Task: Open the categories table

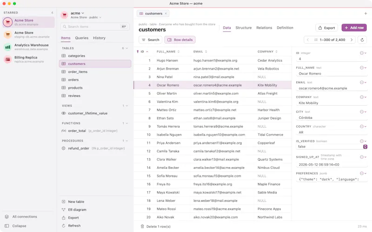Action: point(95,56)
